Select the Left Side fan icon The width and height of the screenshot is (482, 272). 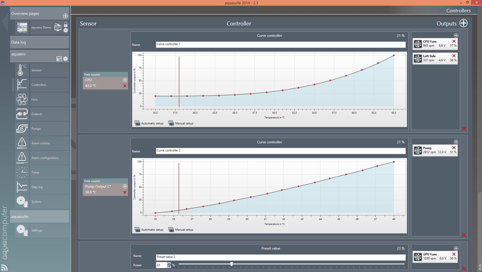[x=418, y=58]
